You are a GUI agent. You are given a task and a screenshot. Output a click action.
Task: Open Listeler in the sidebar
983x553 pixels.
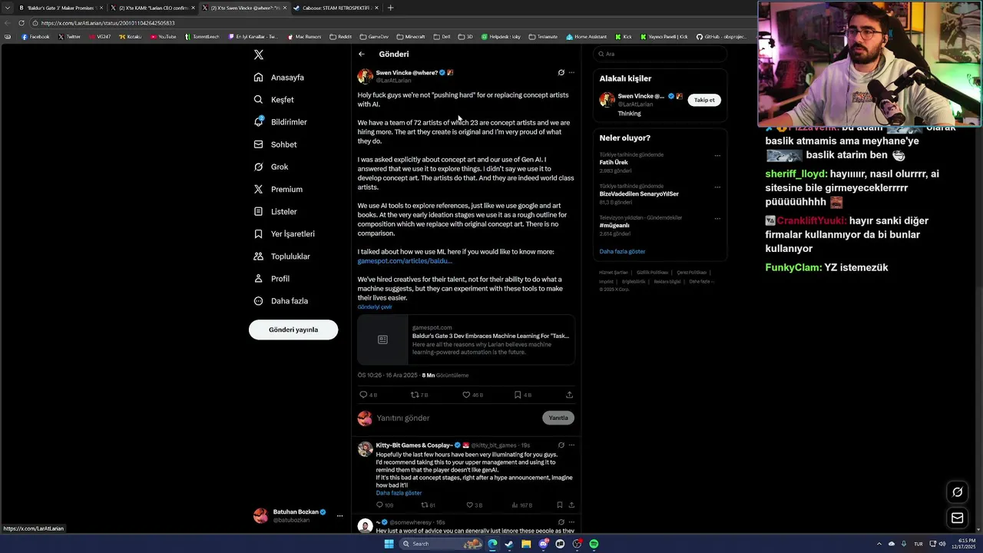tap(276, 211)
